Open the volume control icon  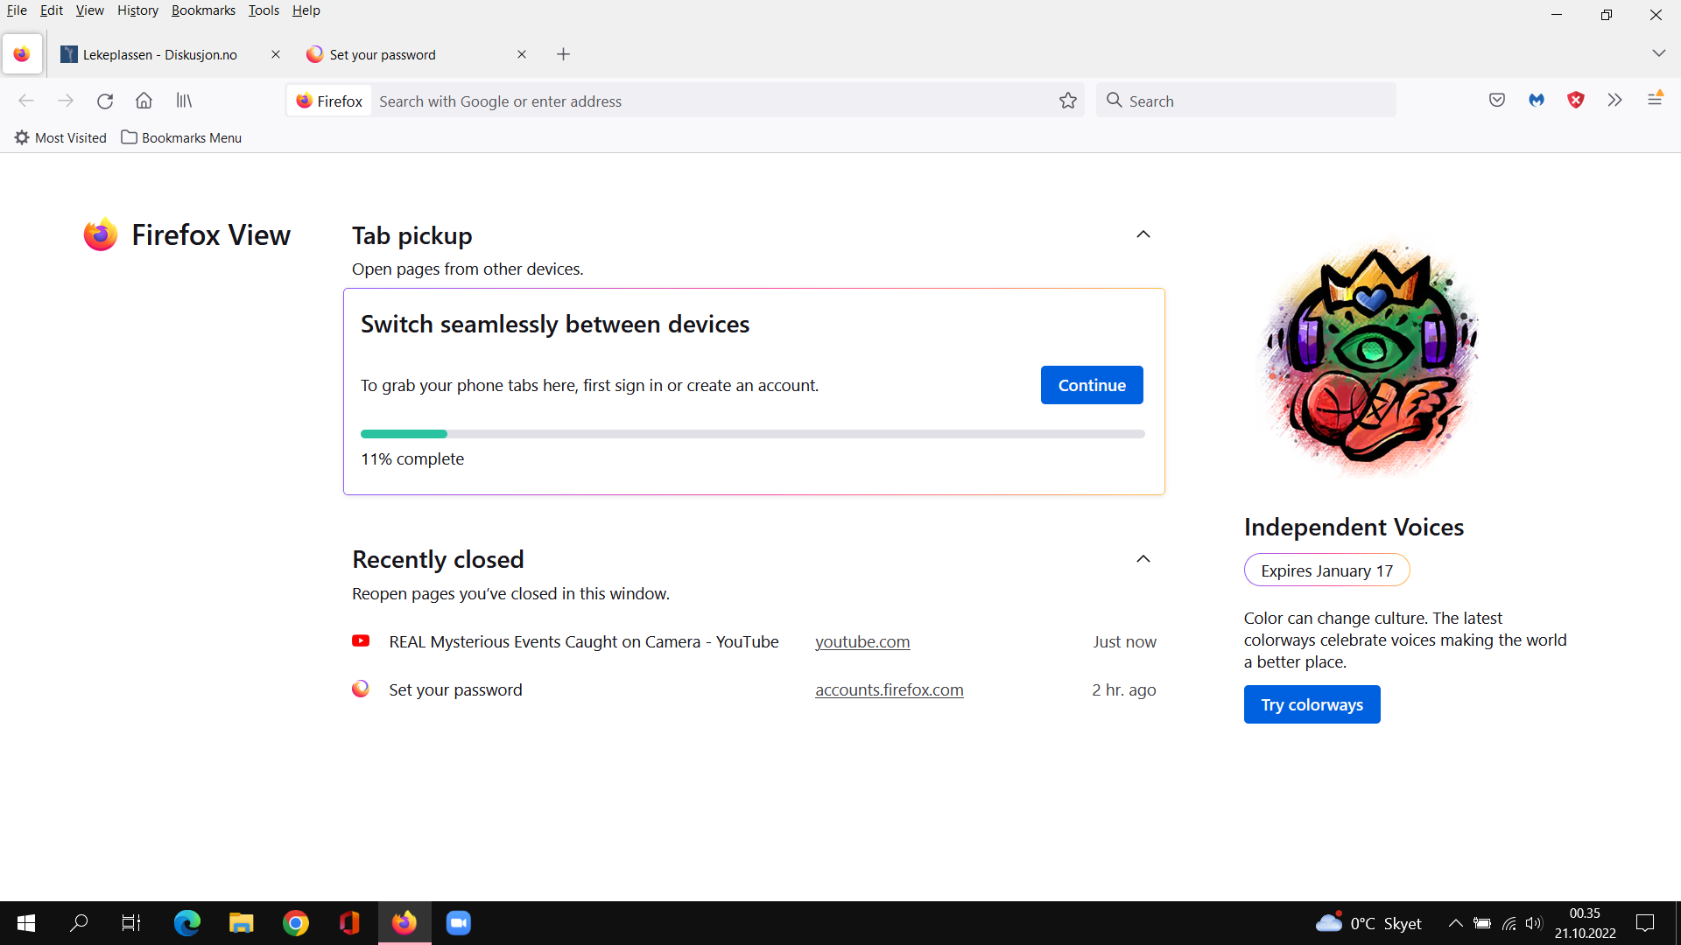coord(1533,923)
